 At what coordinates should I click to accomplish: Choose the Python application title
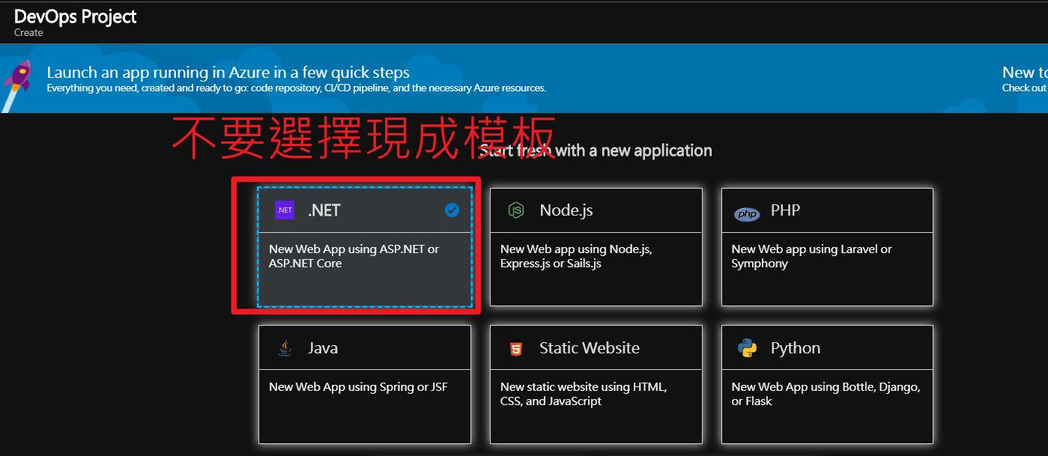(x=796, y=348)
